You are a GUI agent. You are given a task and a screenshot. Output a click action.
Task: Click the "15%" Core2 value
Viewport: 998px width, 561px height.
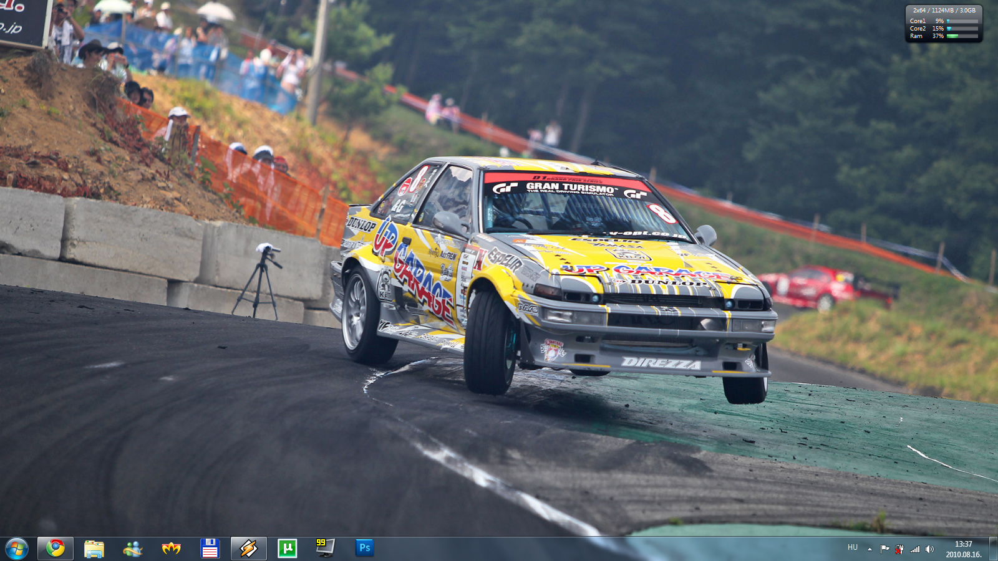click(x=938, y=29)
